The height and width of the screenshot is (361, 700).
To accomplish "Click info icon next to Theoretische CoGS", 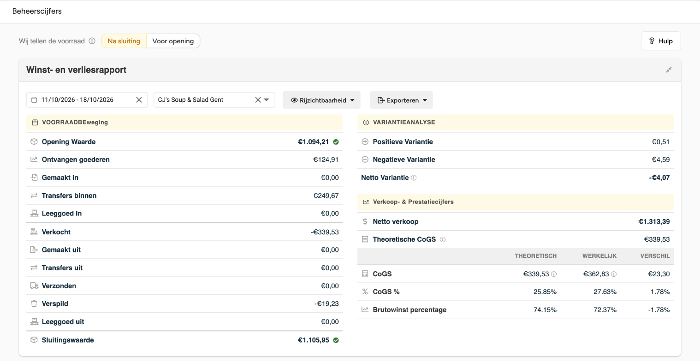I will 443,239.
